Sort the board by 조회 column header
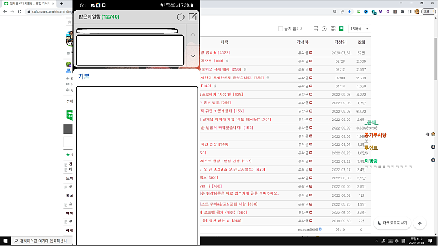 tap(361, 42)
